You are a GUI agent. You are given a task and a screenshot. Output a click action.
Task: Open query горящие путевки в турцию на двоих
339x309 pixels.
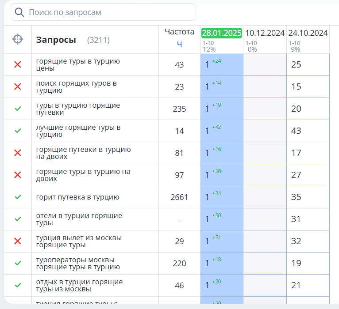[x=84, y=153]
